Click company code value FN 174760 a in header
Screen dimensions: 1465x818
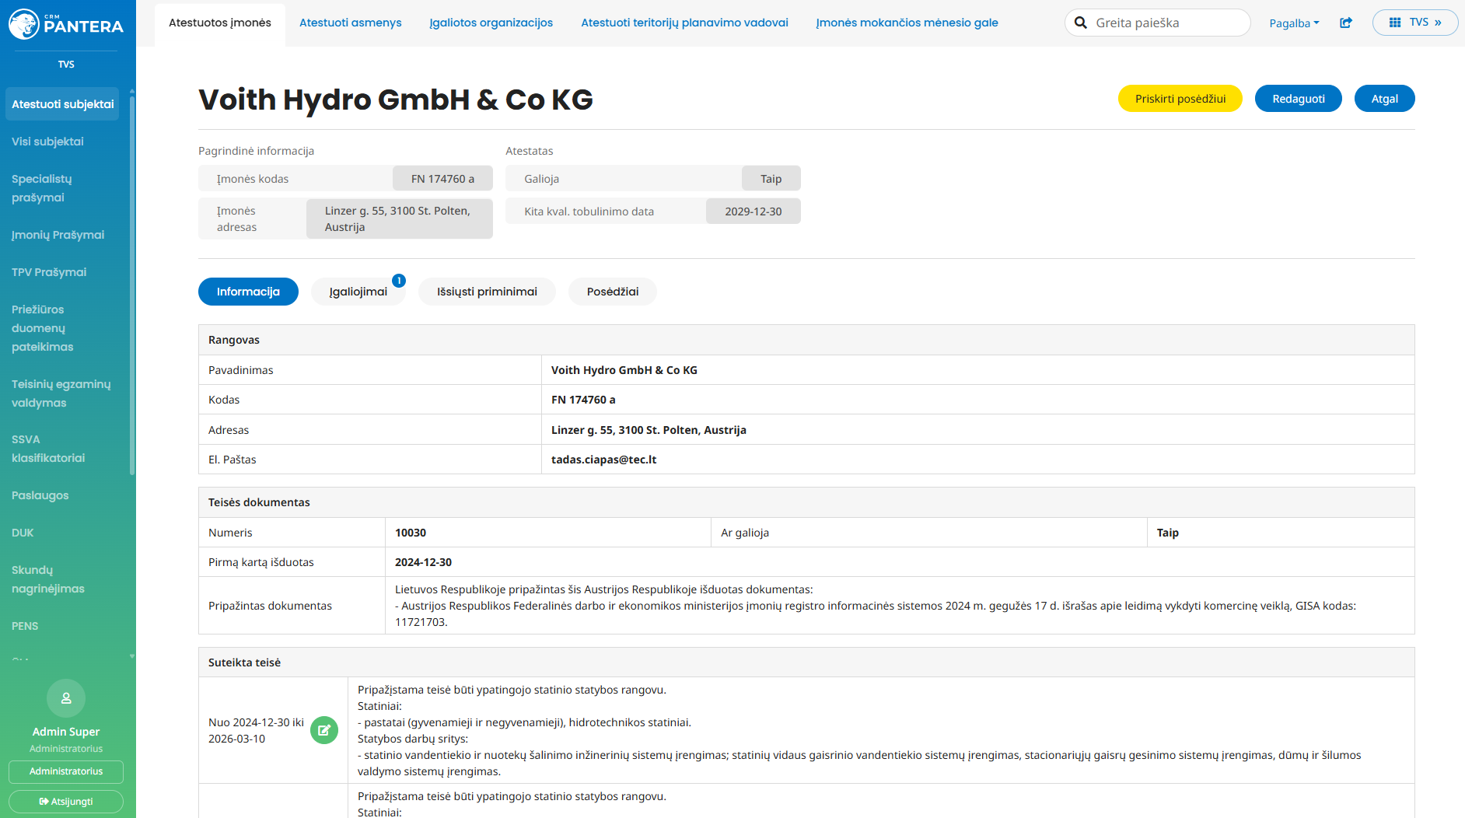coord(442,179)
